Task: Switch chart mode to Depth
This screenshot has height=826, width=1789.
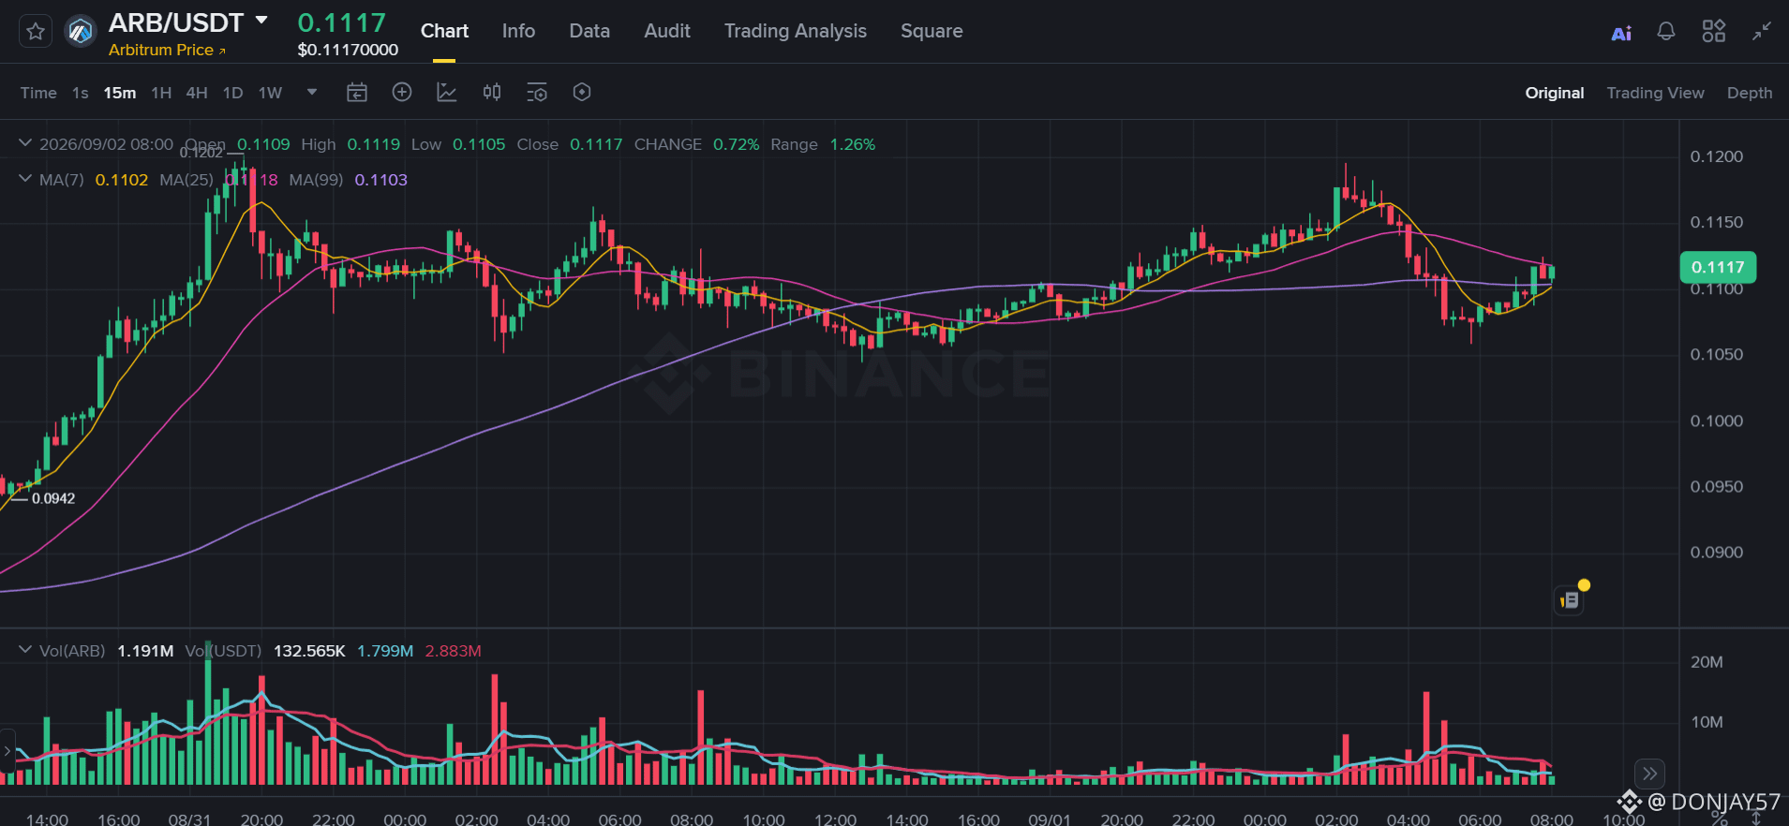Action: tap(1750, 93)
